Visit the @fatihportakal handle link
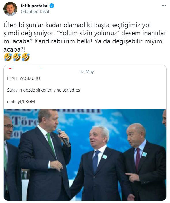 coord(35,12)
